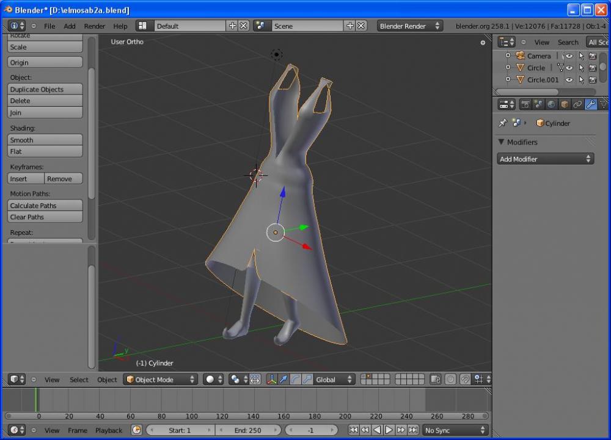Click the translate manipulator arrow icon

pyautogui.click(x=283, y=380)
